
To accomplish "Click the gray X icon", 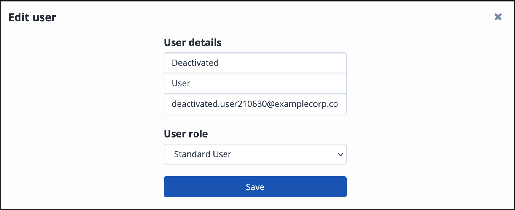I will [498, 17].
